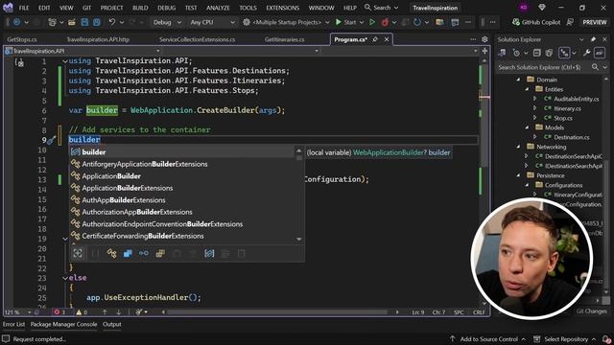This screenshot has width=614, height=345.
Task: Switch to the ServiceCollectionExtensions.cs tab
Action: (197, 39)
